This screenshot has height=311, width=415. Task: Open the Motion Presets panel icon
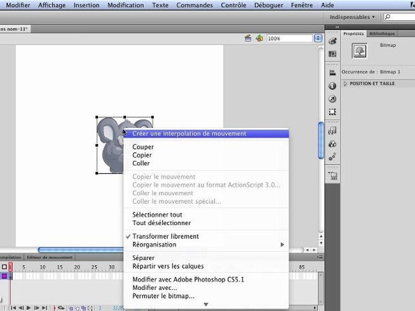332,156
